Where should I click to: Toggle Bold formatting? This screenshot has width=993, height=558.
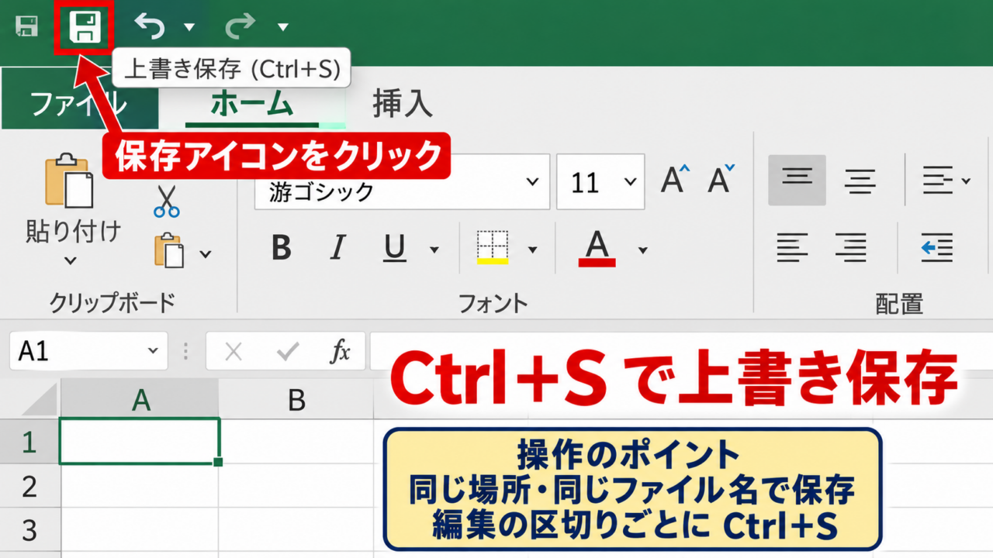[x=282, y=249]
